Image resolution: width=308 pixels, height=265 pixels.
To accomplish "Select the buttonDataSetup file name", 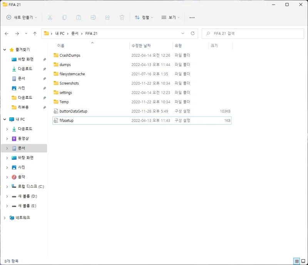I will [73, 111].
